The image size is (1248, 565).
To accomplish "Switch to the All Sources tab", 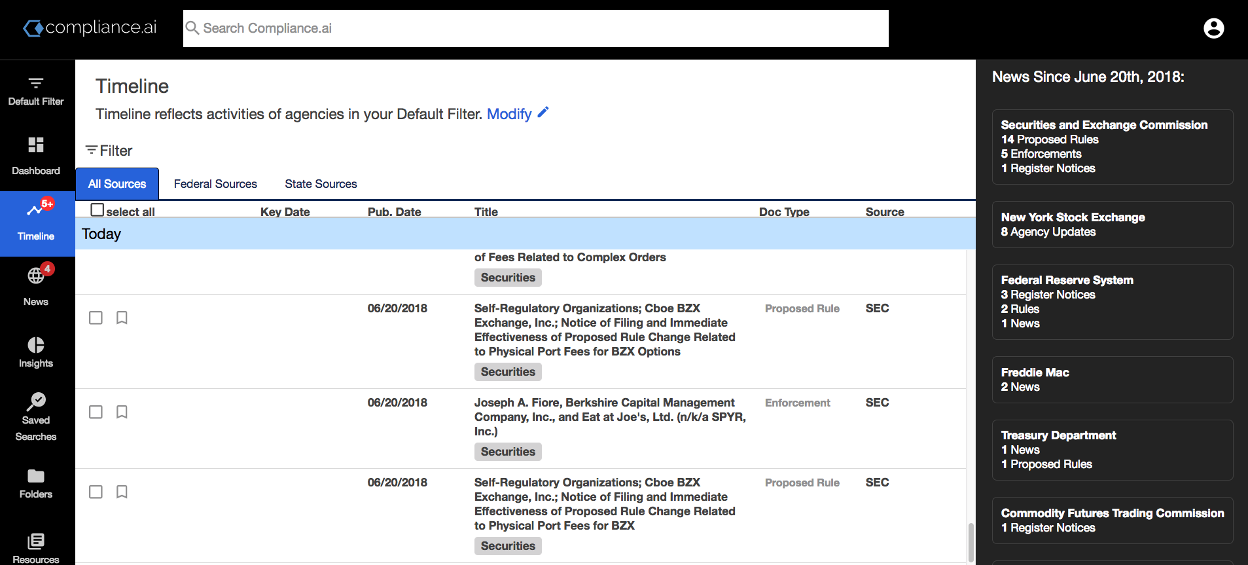I will coord(117,184).
